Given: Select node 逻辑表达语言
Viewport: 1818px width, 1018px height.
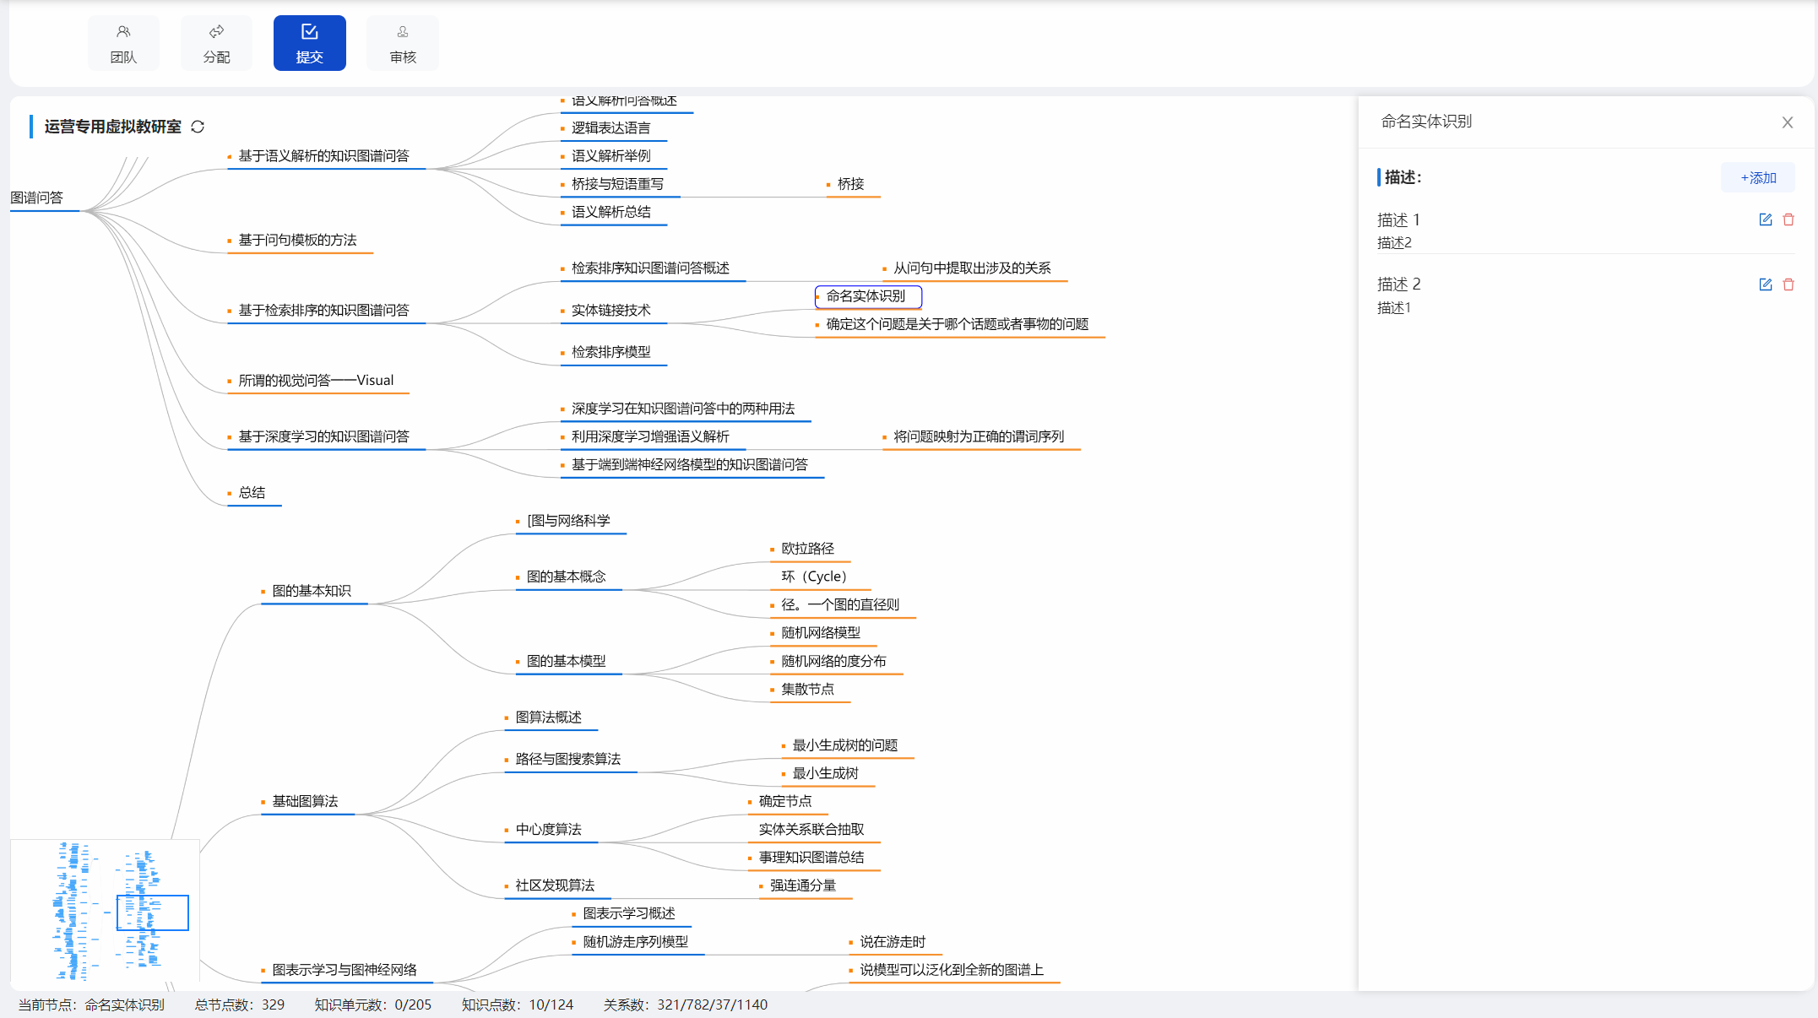Looking at the screenshot, I should pos(611,128).
